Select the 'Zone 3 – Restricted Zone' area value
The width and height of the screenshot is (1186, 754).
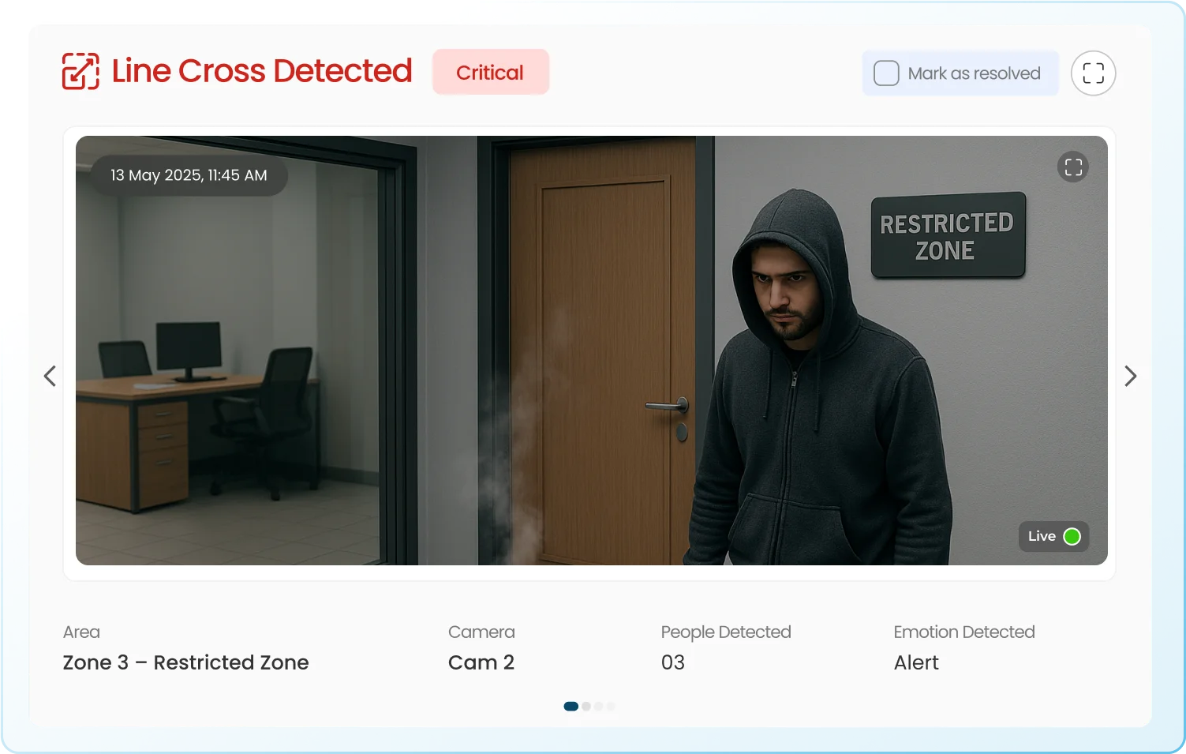click(x=185, y=662)
